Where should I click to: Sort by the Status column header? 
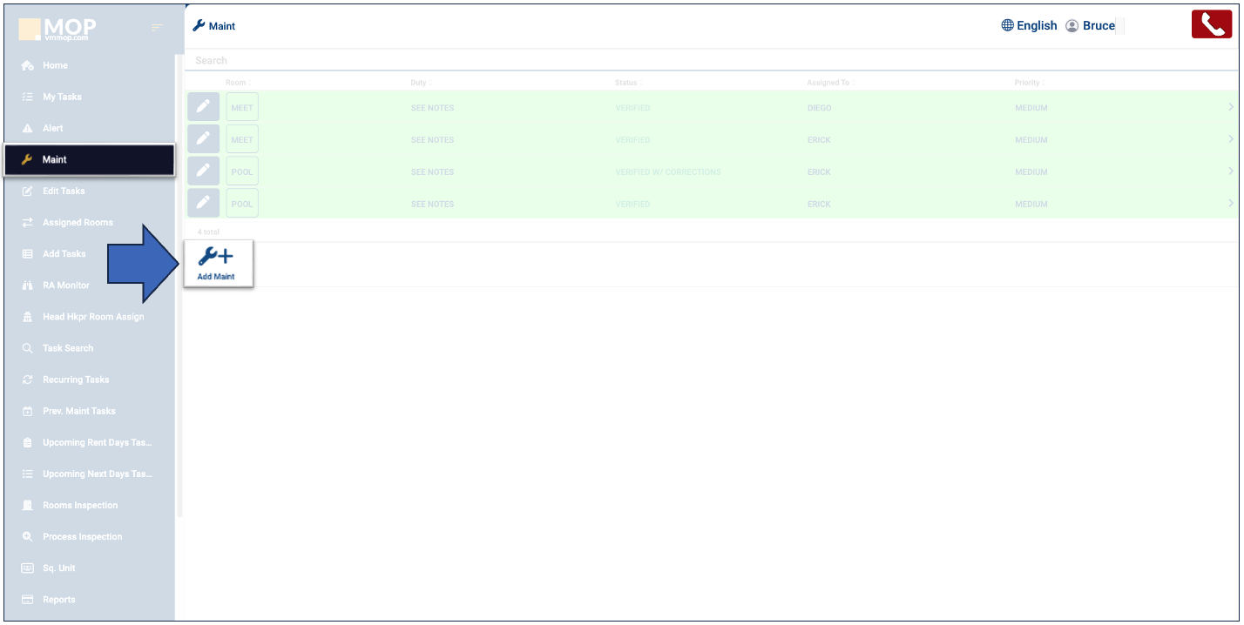coord(626,83)
